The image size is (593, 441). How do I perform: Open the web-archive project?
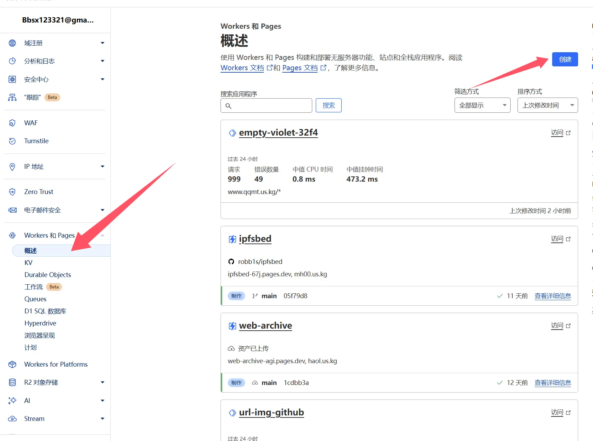pyautogui.click(x=266, y=325)
